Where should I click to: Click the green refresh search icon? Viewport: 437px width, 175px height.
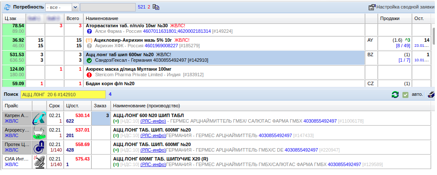(395, 95)
